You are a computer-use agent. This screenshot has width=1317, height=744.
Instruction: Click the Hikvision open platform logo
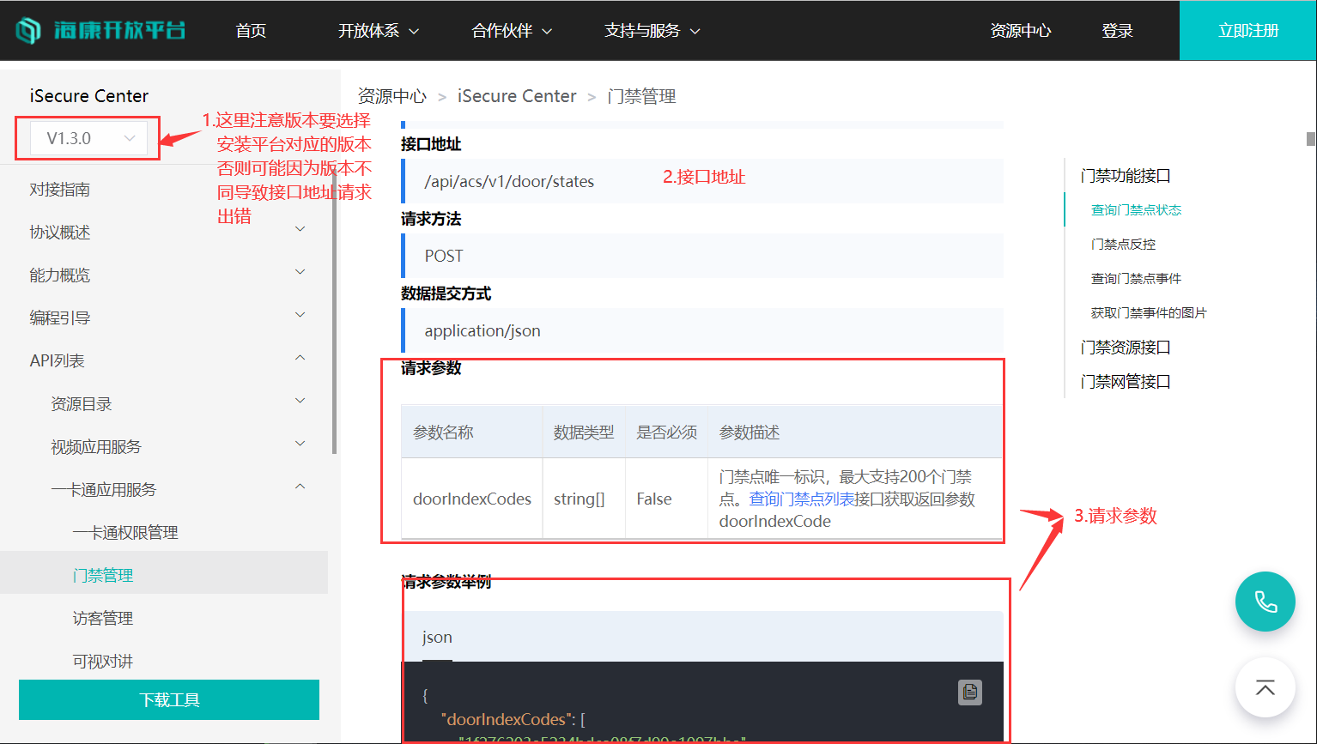[100, 30]
